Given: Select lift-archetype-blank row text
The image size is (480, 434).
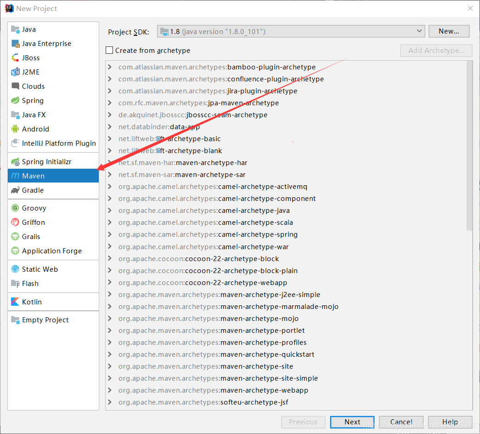Looking at the screenshot, I should tap(170, 151).
